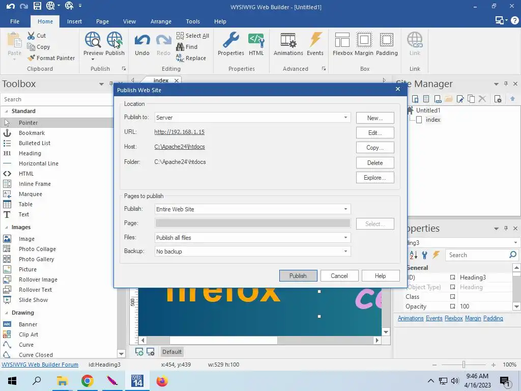Click the Toolbox Search field
This screenshot has width=521, height=391.
pos(56,99)
